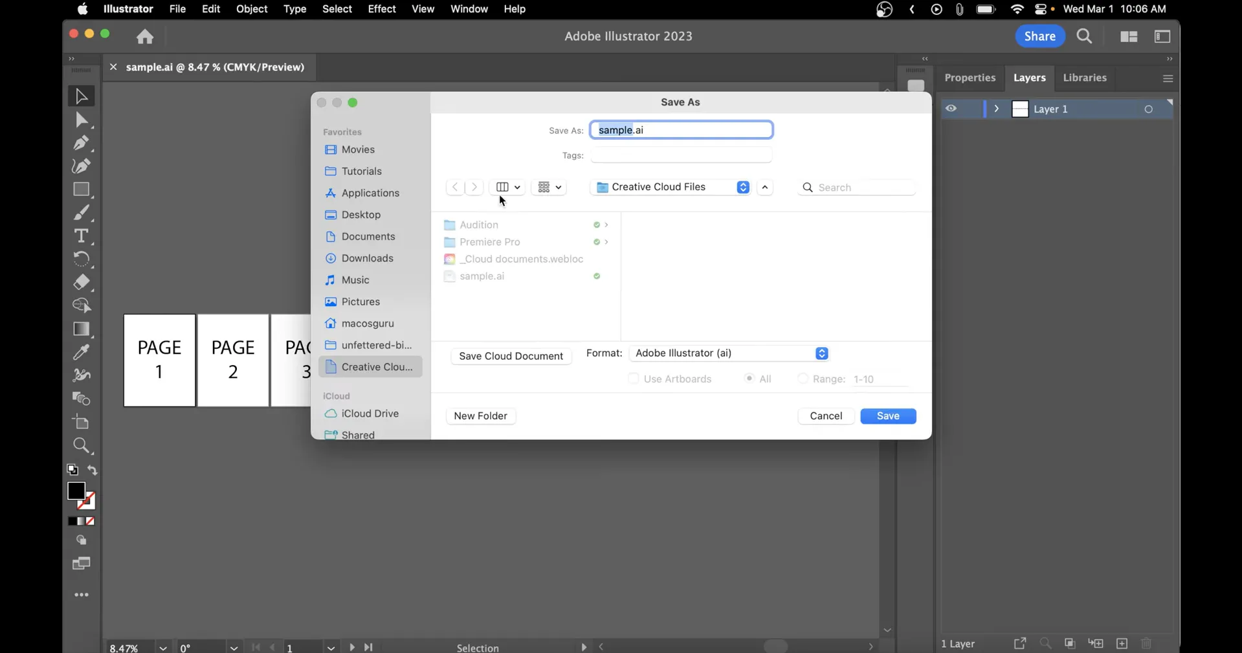Enable the Use Artboards checkbox
The image size is (1242, 653).
pos(634,379)
